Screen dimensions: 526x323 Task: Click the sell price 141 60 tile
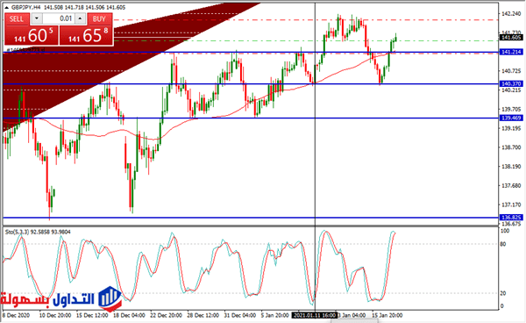(32, 35)
